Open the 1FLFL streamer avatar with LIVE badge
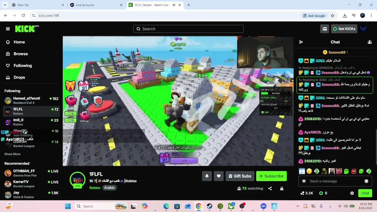Image resolution: width=377 pixels, height=212 pixels. [x=77, y=180]
